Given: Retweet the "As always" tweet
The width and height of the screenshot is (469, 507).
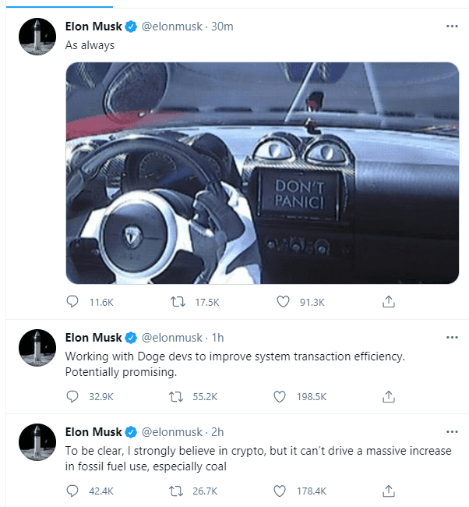Looking at the screenshot, I should (x=176, y=302).
